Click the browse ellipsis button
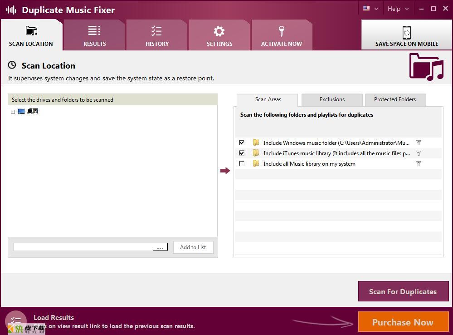 (161, 247)
